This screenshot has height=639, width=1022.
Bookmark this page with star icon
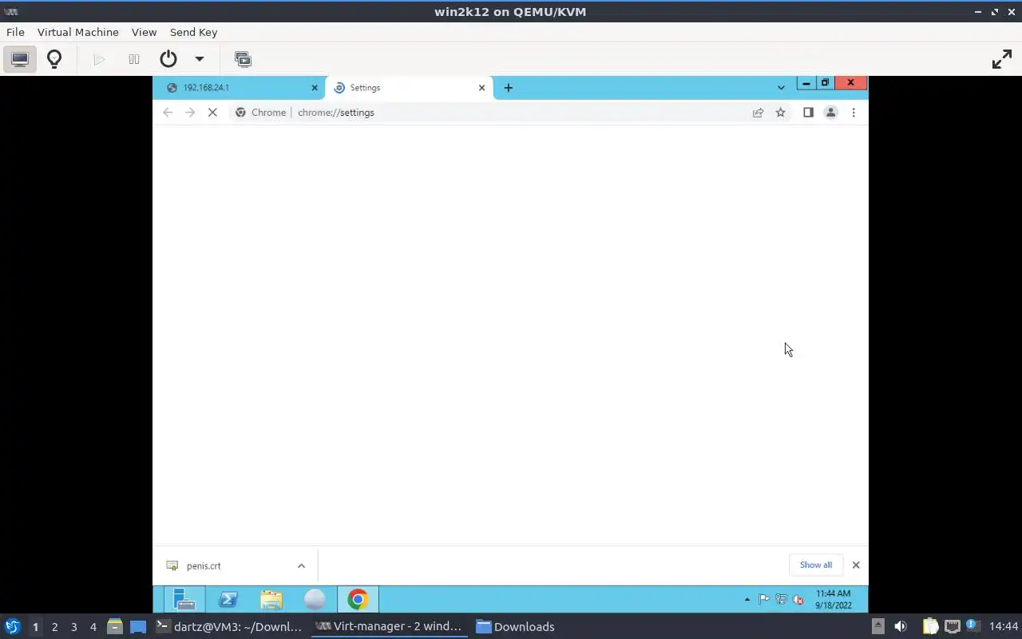coord(780,113)
